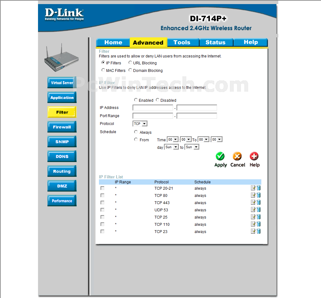Click the D-Link logo
The image size is (321, 298).
point(64,14)
